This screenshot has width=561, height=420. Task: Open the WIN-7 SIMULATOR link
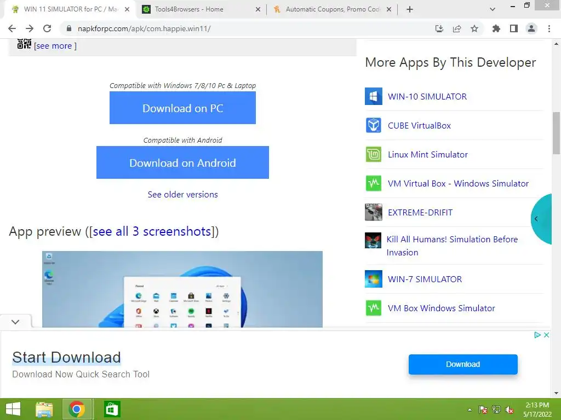(x=425, y=279)
